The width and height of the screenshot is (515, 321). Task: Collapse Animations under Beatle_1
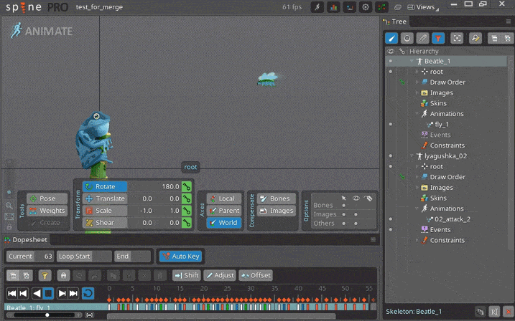click(417, 114)
